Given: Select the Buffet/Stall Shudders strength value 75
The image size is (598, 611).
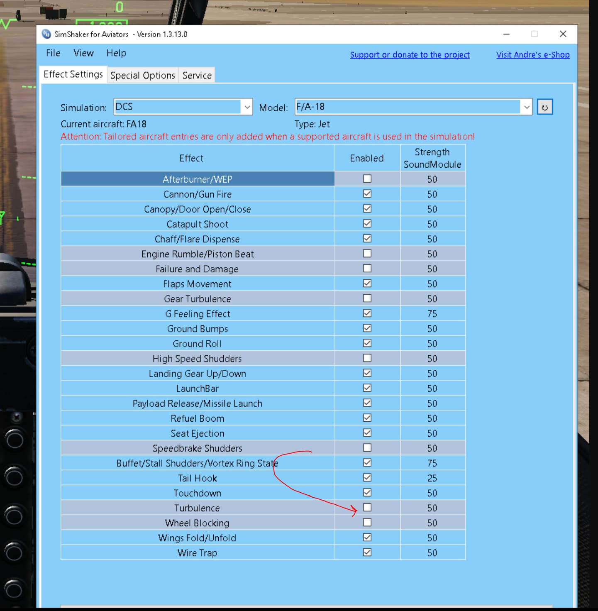Looking at the screenshot, I should click(432, 463).
